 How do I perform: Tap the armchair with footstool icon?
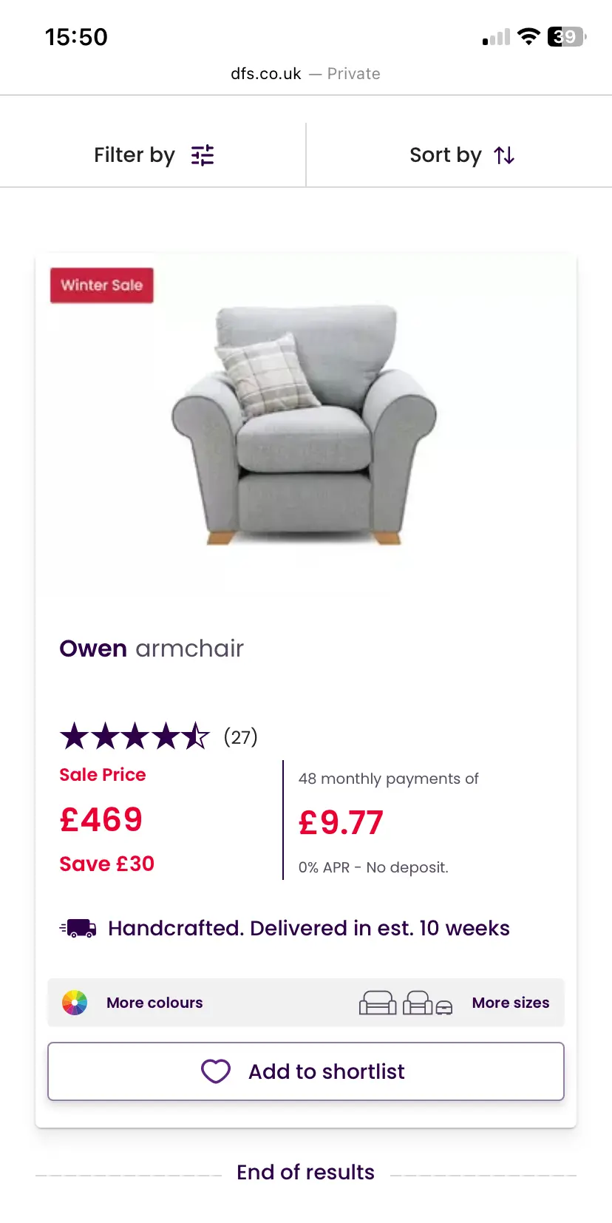point(427,1003)
